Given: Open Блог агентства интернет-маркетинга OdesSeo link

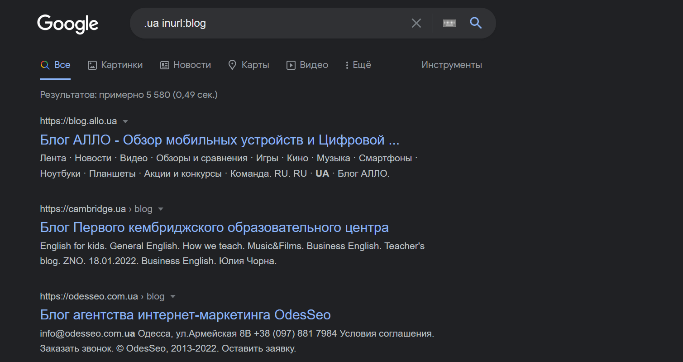Looking at the screenshot, I should pyautogui.click(x=185, y=314).
